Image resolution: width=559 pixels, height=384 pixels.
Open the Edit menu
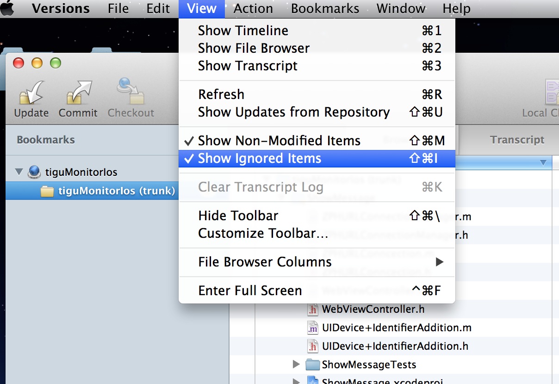pyautogui.click(x=158, y=8)
